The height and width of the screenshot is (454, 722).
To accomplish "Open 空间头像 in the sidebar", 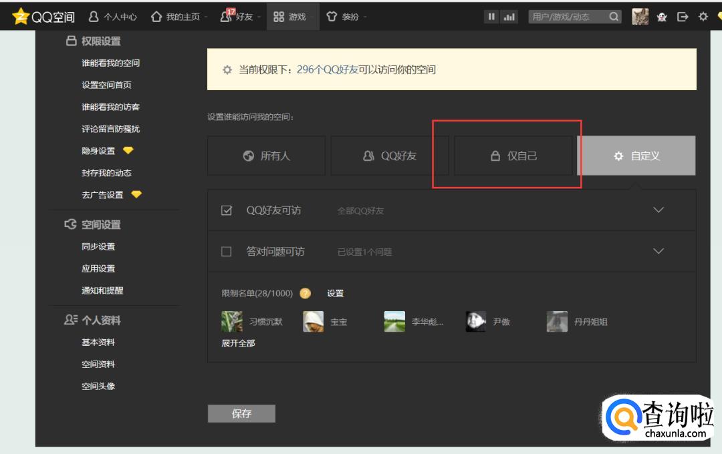I will [98, 387].
